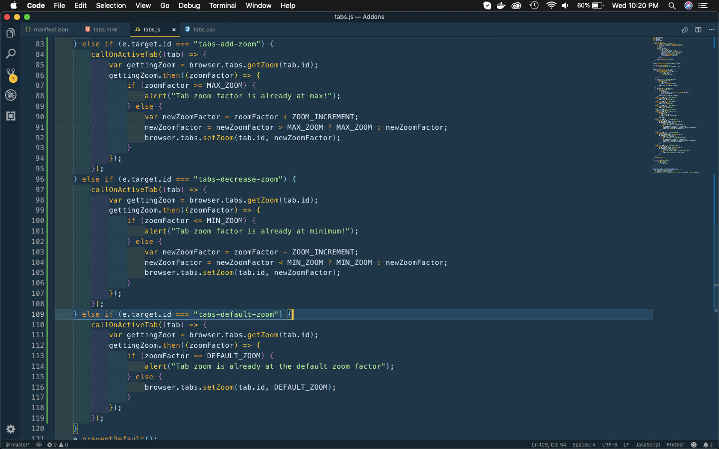Open changes icon in editor toolbar
Image resolution: width=719 pixels, height=449 pixels.
685,29
